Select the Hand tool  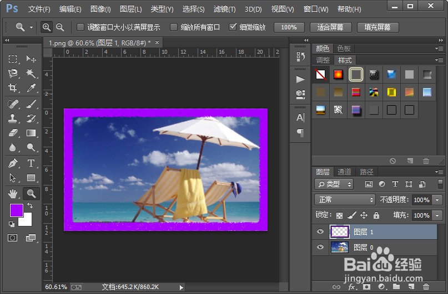coord(13,194)
